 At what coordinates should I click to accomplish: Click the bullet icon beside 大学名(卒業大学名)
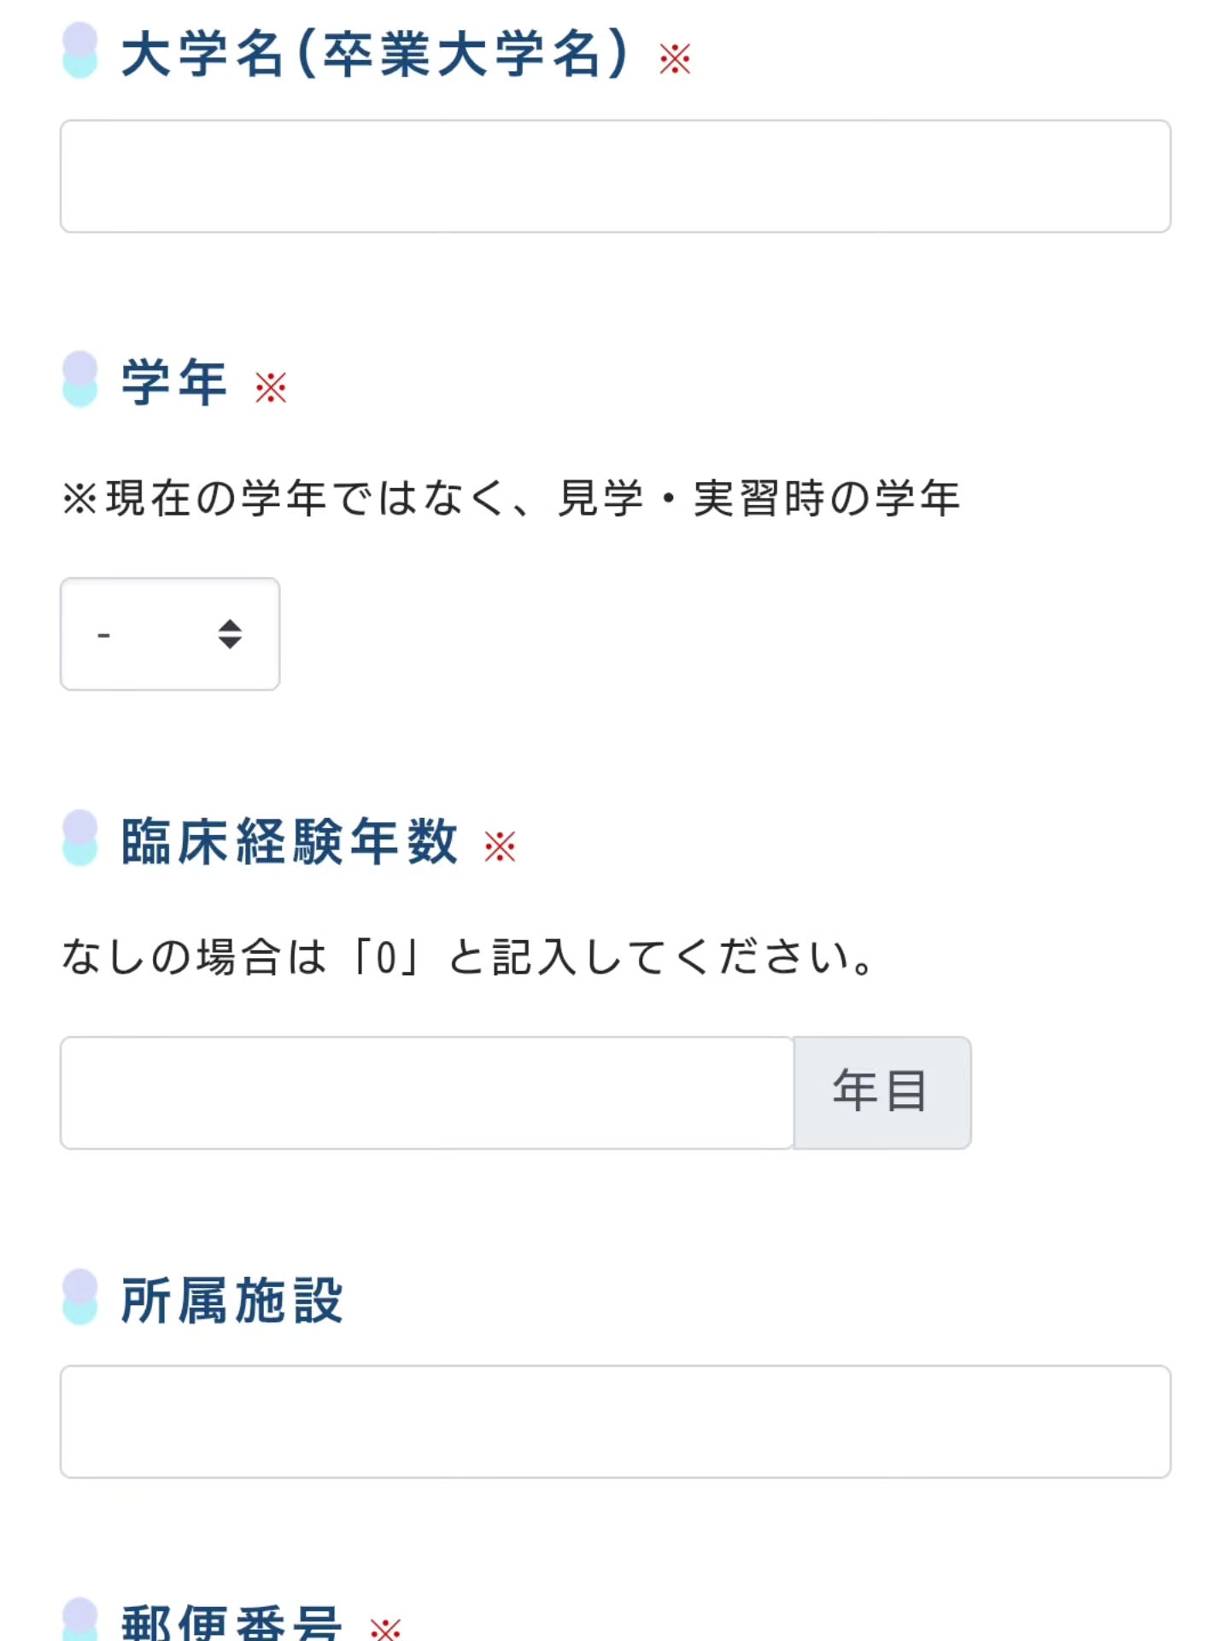coord(80,50)
